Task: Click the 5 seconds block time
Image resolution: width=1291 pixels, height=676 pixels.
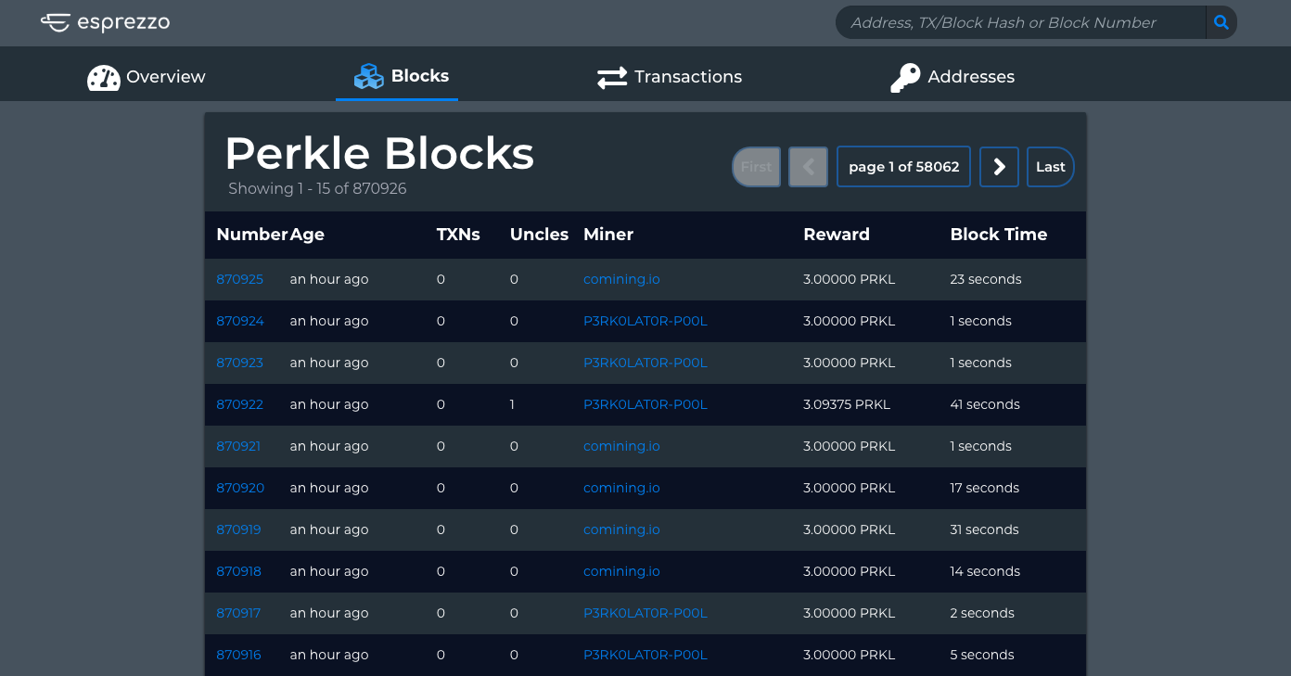Action: coord(982,655)
